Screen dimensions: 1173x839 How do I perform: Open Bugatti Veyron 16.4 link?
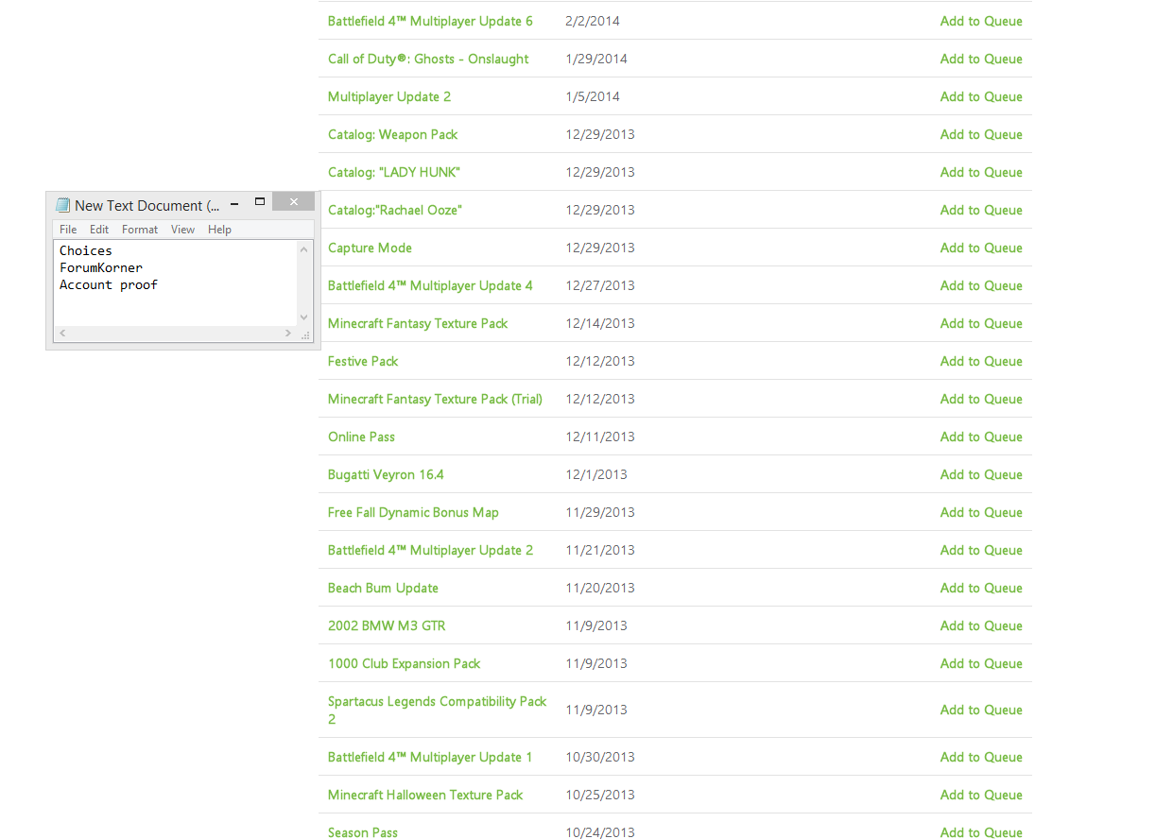click(386, 474)
